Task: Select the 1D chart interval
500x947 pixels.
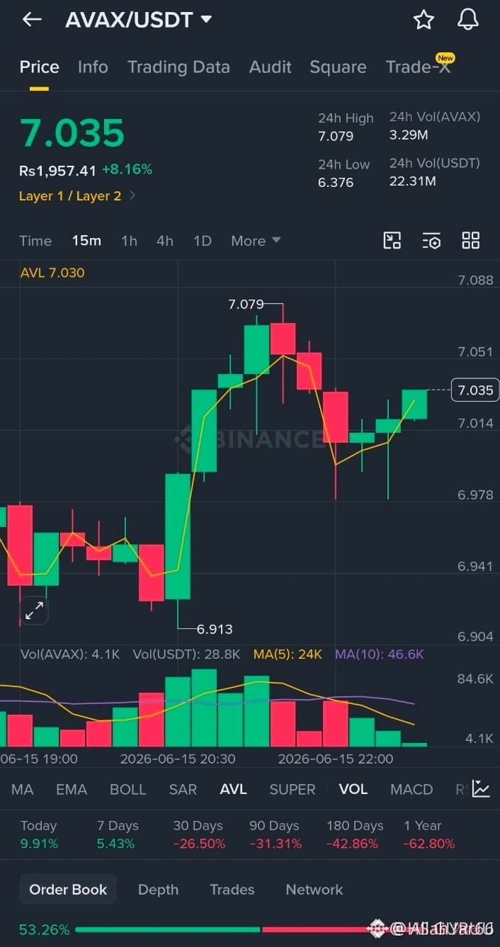Action: tap(203, 241)
